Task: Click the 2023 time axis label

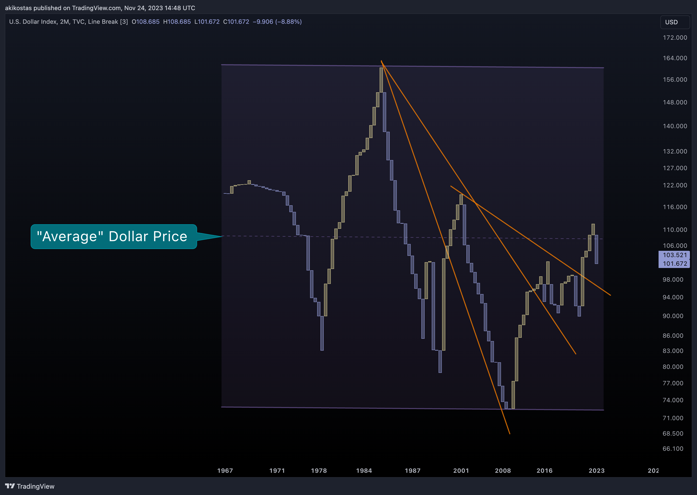Action: [x=597, y=471]
